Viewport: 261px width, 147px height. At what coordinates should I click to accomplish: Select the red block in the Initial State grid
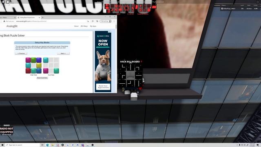point(28,71)
